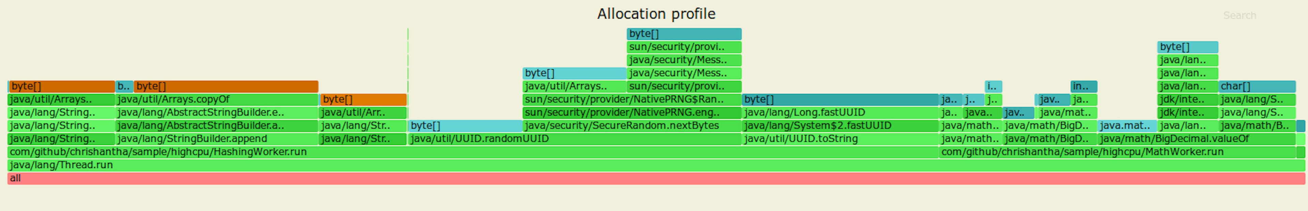Click the java/util/UUID.toString frame
The width and height of the screenshot is (1308, 211).
click(x=839, y=139)
